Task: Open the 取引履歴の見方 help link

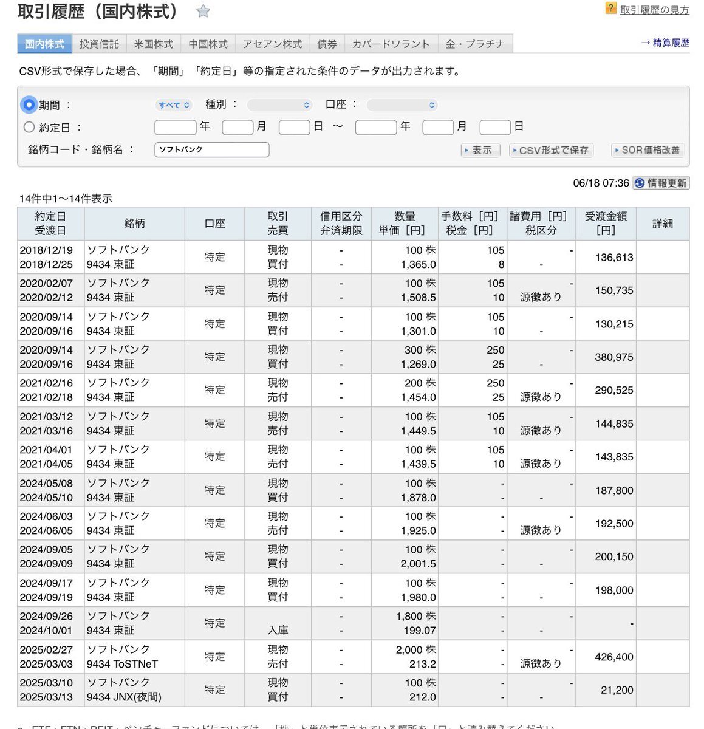Action: [x=654, y=10]
